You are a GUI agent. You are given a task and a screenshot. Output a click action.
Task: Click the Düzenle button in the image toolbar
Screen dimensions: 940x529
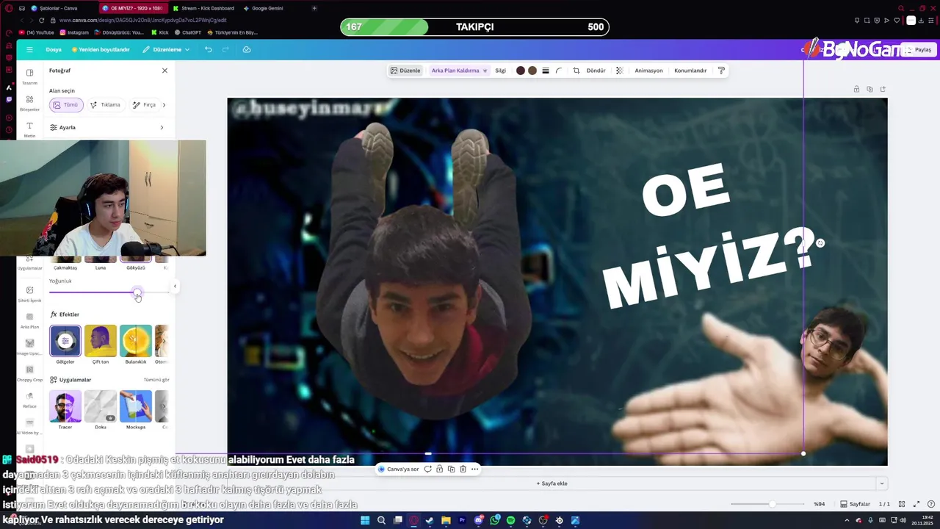click(x=405, y=71)
